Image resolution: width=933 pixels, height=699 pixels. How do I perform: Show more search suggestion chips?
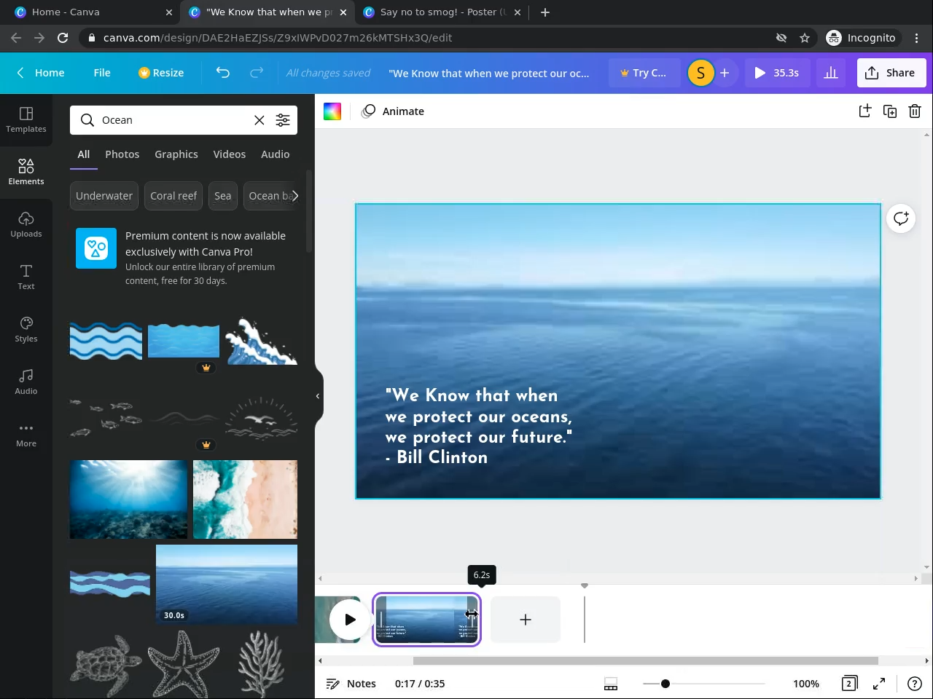click(x=294, y=196)
